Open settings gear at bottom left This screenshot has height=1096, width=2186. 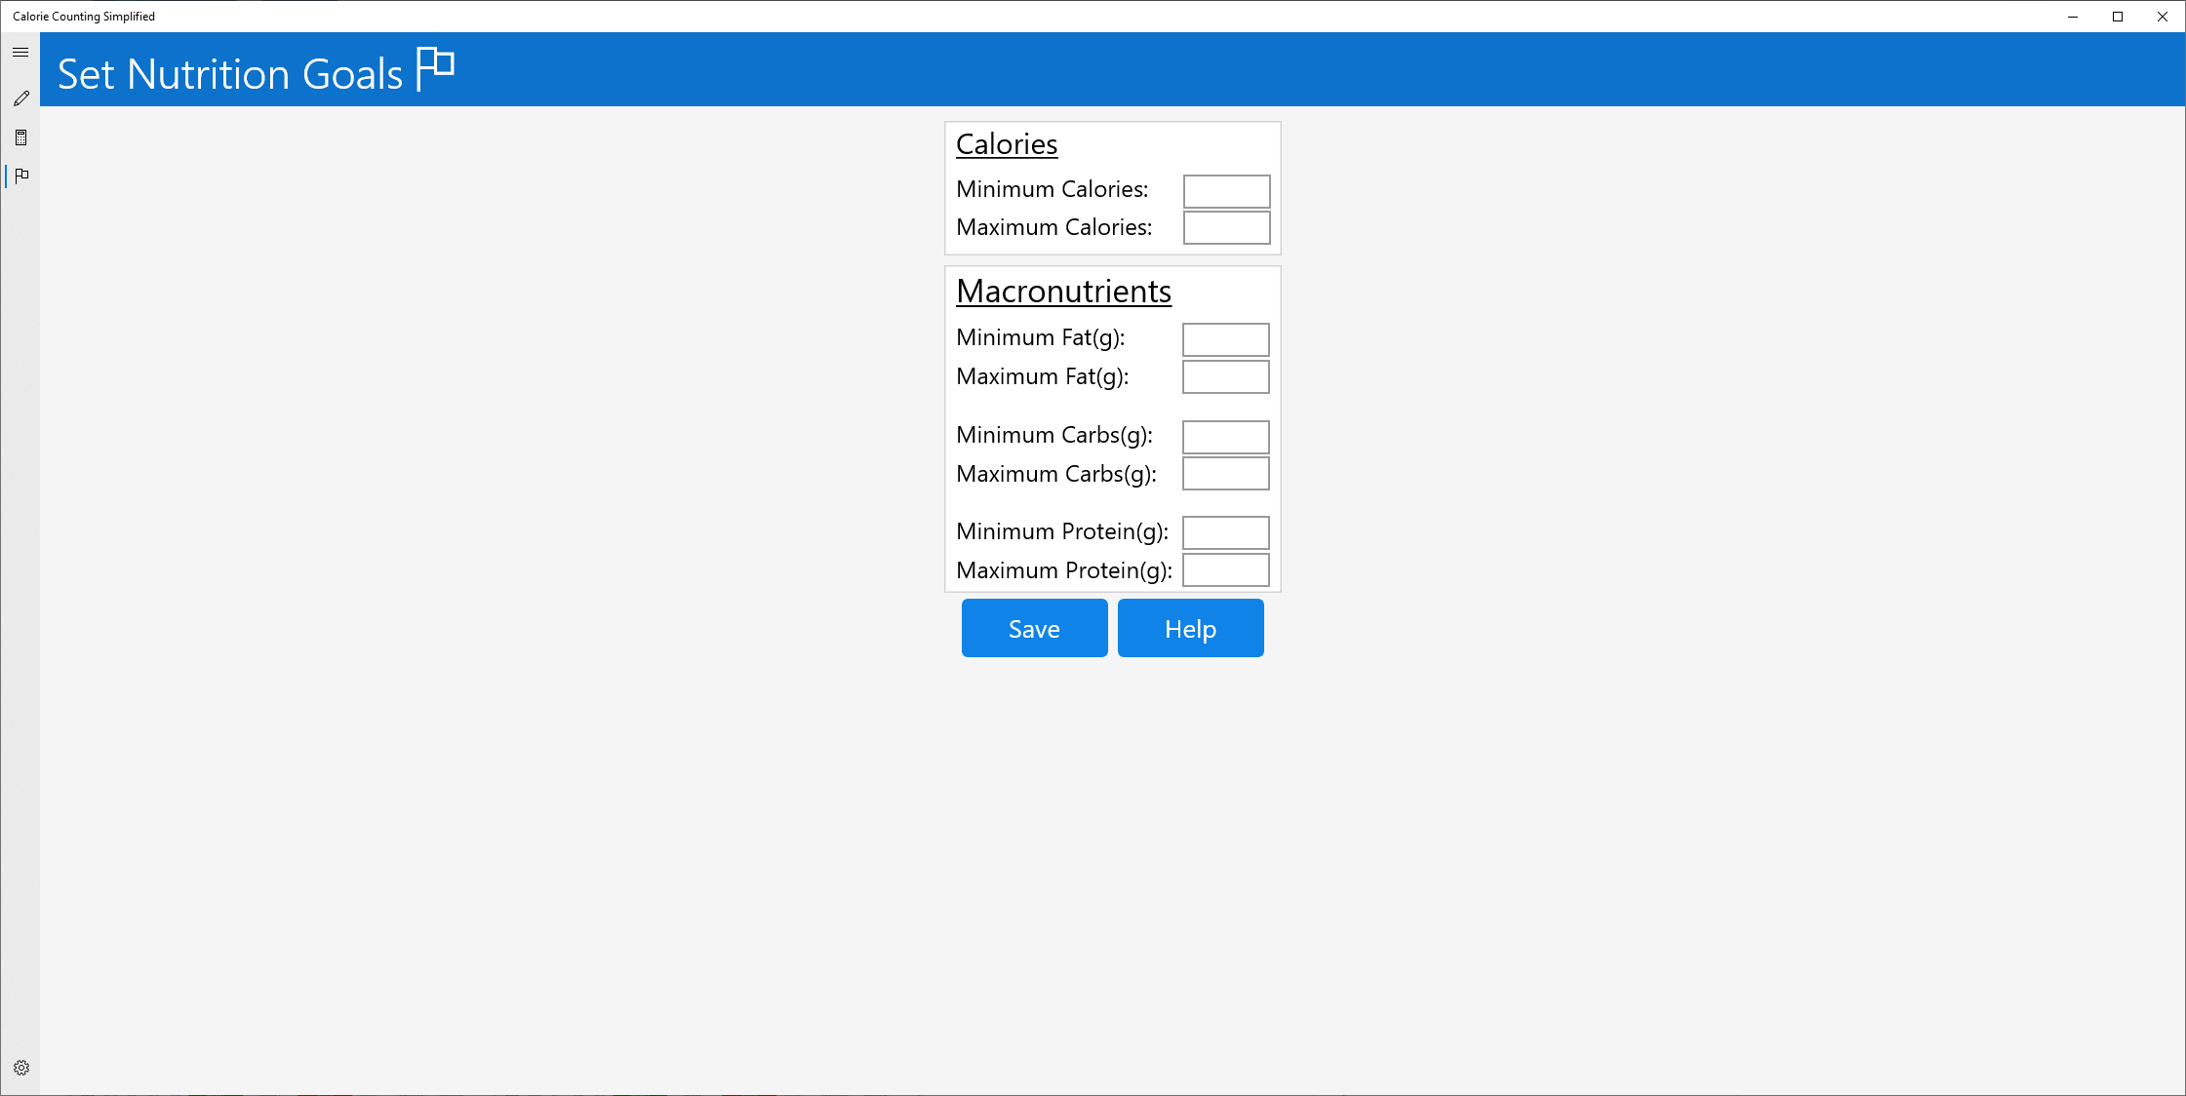click(21, 1068)
